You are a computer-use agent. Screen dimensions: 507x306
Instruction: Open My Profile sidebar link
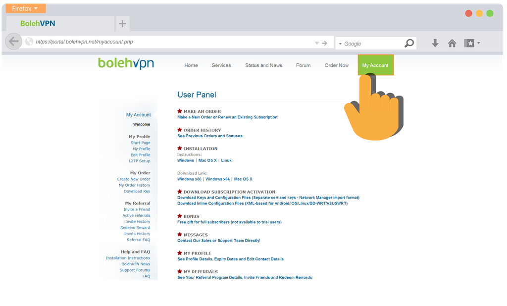pyautogui.click(x=141, y=149)
